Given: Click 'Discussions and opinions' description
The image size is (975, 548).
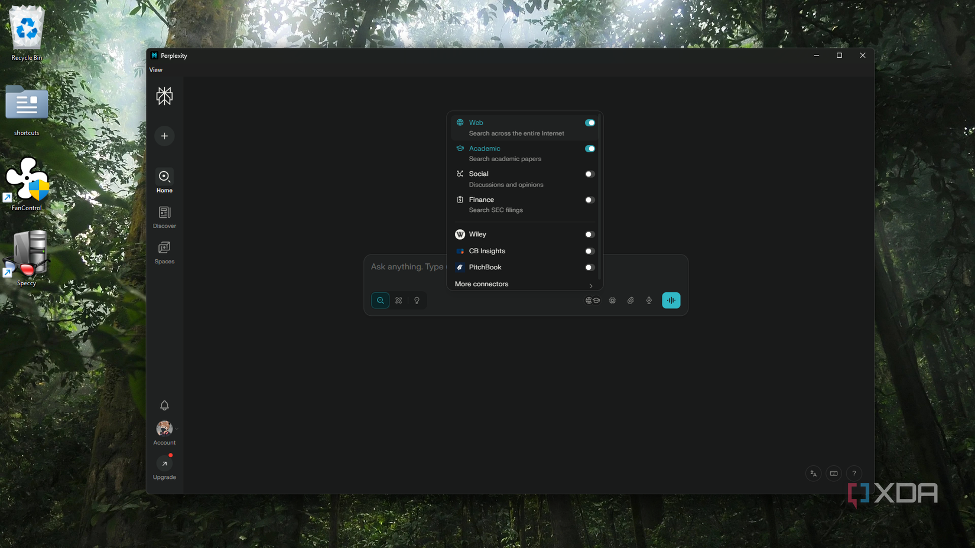Looking at the screenshot, I should tap(506, 185).
